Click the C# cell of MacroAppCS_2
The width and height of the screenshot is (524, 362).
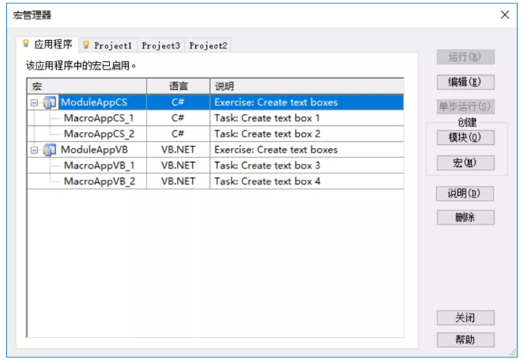click(178, 134)
